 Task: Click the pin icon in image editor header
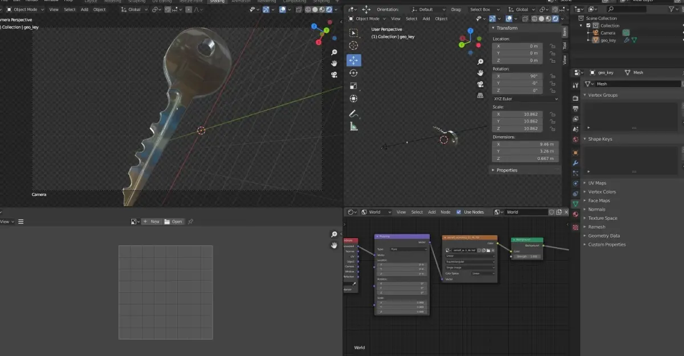click(x=191, y=222)
